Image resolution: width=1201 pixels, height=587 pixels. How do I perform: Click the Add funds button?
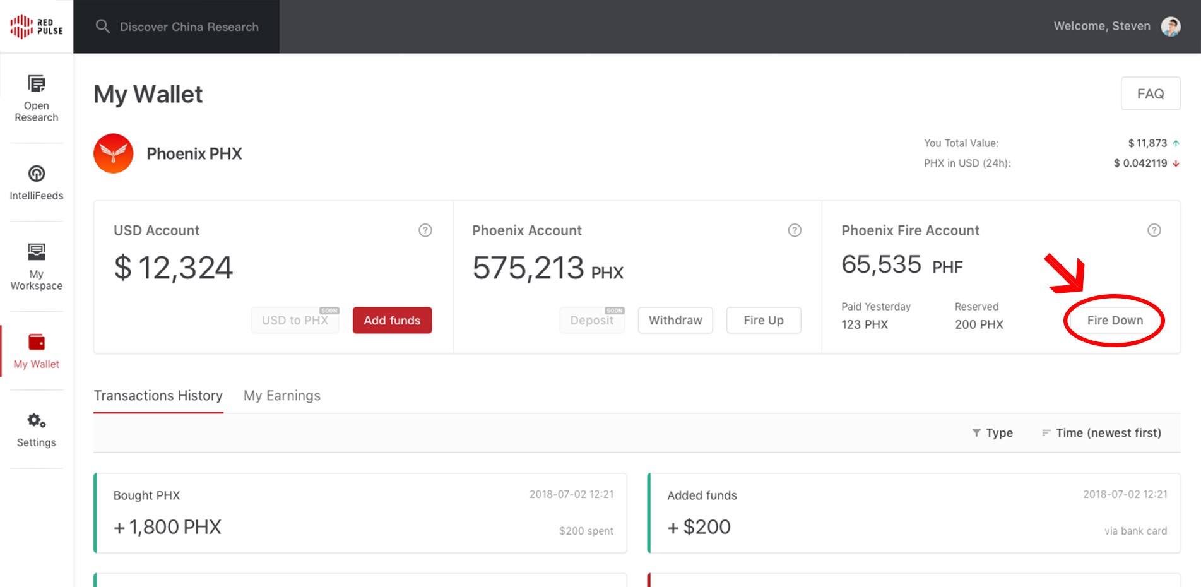point(392,320)
